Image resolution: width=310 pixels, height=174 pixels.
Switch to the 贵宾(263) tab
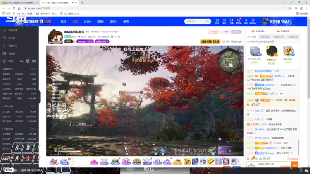pos(279,36)
